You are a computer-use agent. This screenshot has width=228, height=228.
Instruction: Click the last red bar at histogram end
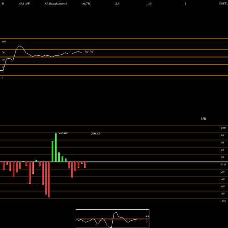(85, 165)
